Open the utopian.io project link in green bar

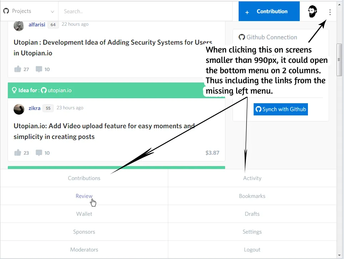pos(60,90)
